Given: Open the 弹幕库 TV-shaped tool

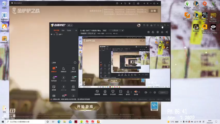Looking at the screenshot, I should click(73, 88).
